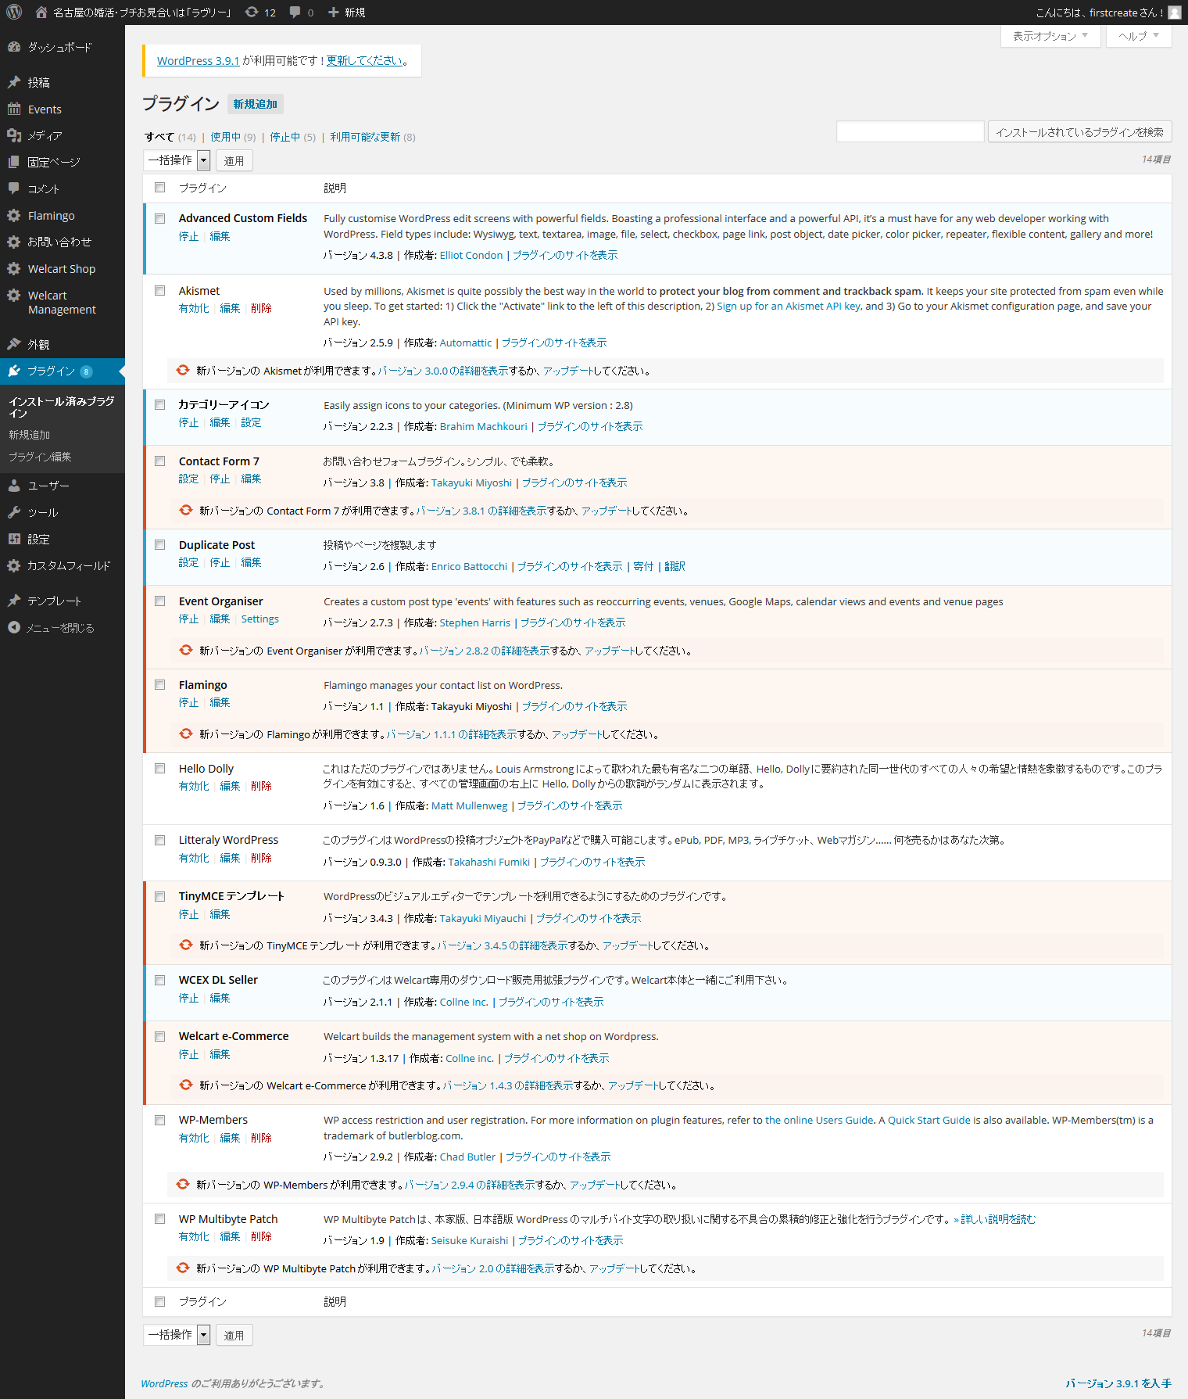Deactivate Advanced Custom Fields plugin
Image resolution: width=1188 pixels, height=1399 pixels.
pyautogui.click(x=188, y=236)
